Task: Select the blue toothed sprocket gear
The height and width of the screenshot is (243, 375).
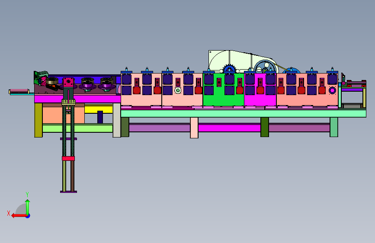Action: click(229, 69)
